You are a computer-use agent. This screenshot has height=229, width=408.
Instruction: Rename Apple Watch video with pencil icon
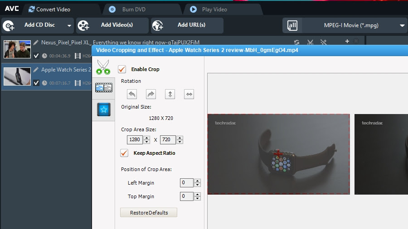36,69
